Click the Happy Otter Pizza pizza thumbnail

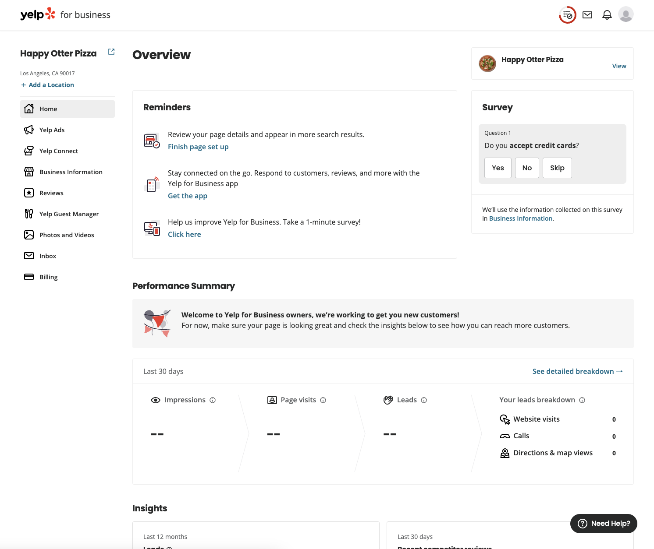(487, 63)
